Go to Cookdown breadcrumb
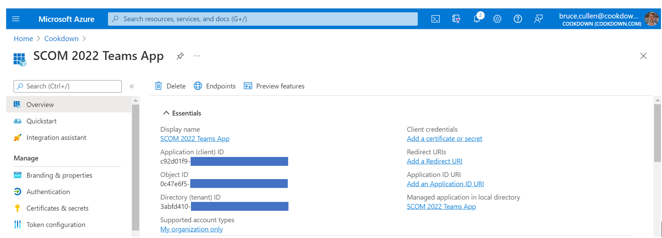Viewport: 662px width, 238px height. [x=61, y=39]
